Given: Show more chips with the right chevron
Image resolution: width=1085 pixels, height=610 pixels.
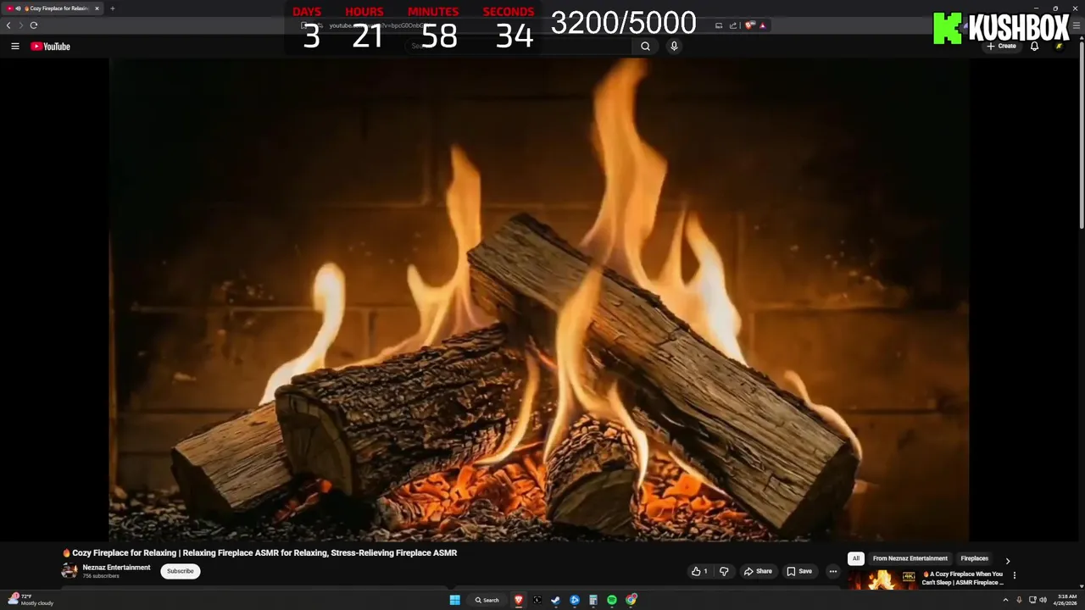Looking at the screenshot, I should (1008, 560).
